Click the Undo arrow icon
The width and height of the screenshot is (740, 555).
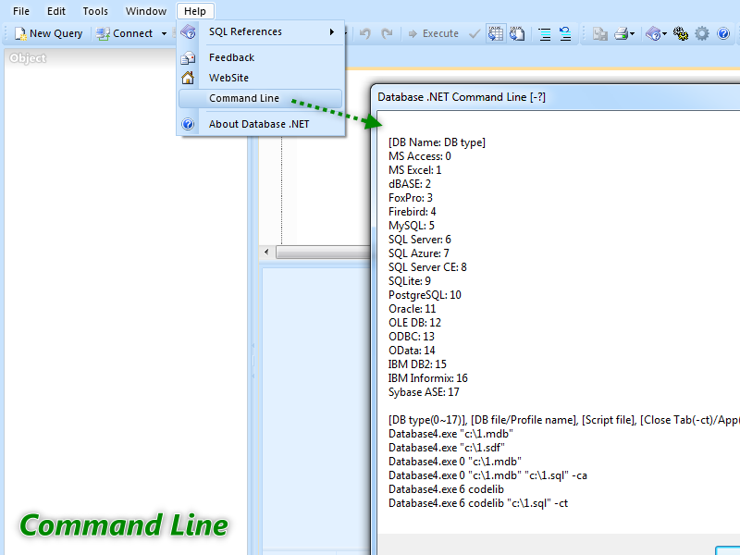pyautogui.click(x=364, y=33)
